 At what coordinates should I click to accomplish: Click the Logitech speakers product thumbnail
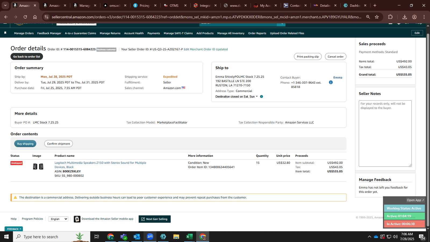pos(38,167)
